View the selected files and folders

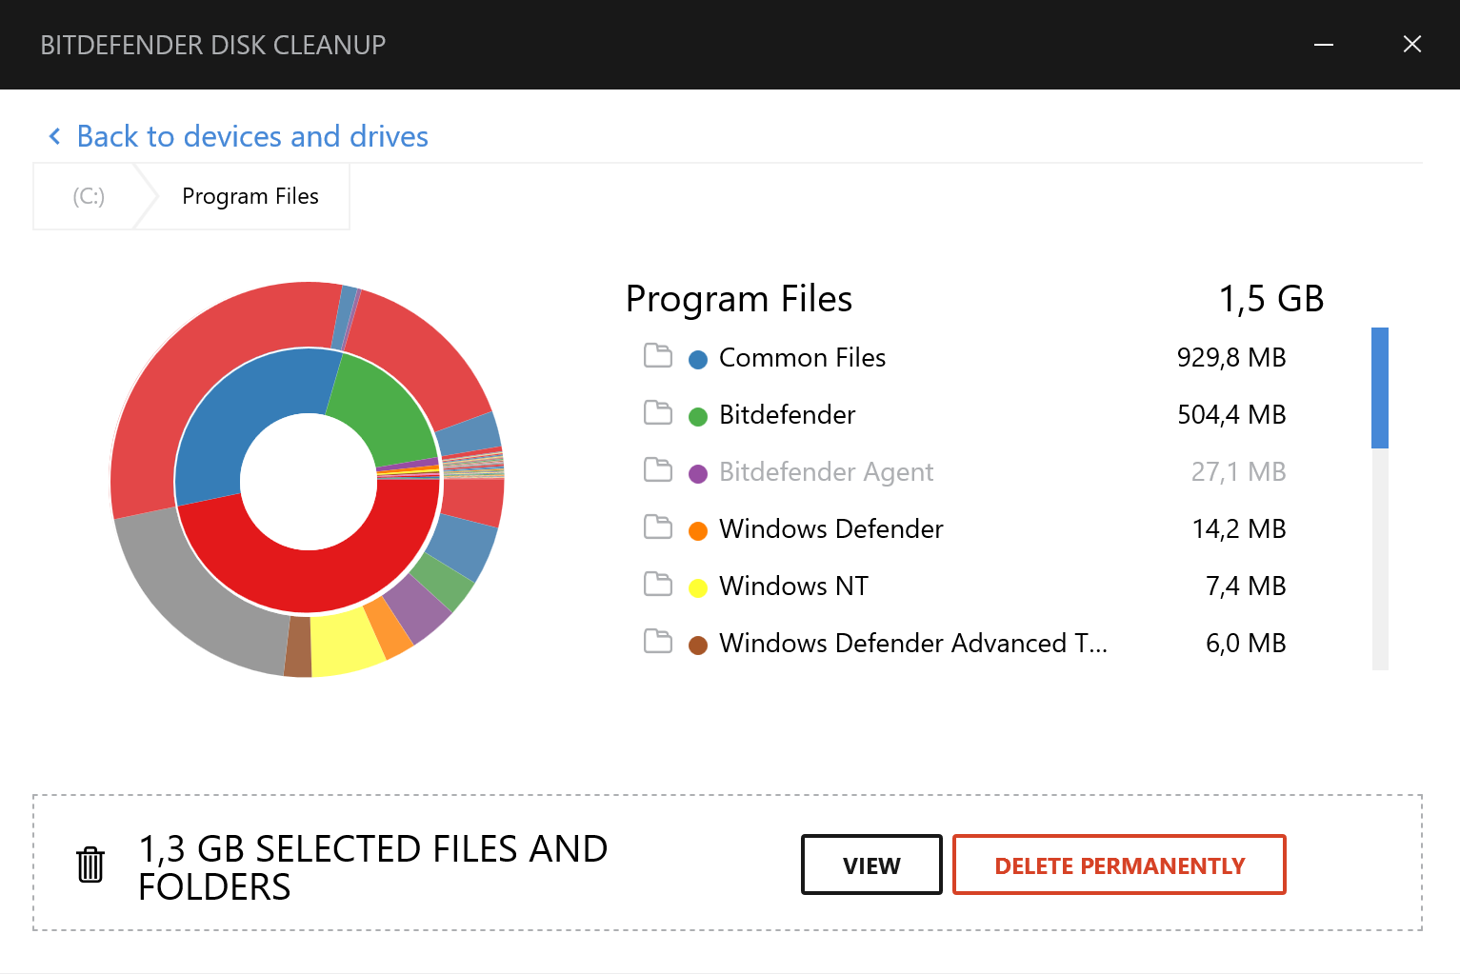click(x=871, y=865)
